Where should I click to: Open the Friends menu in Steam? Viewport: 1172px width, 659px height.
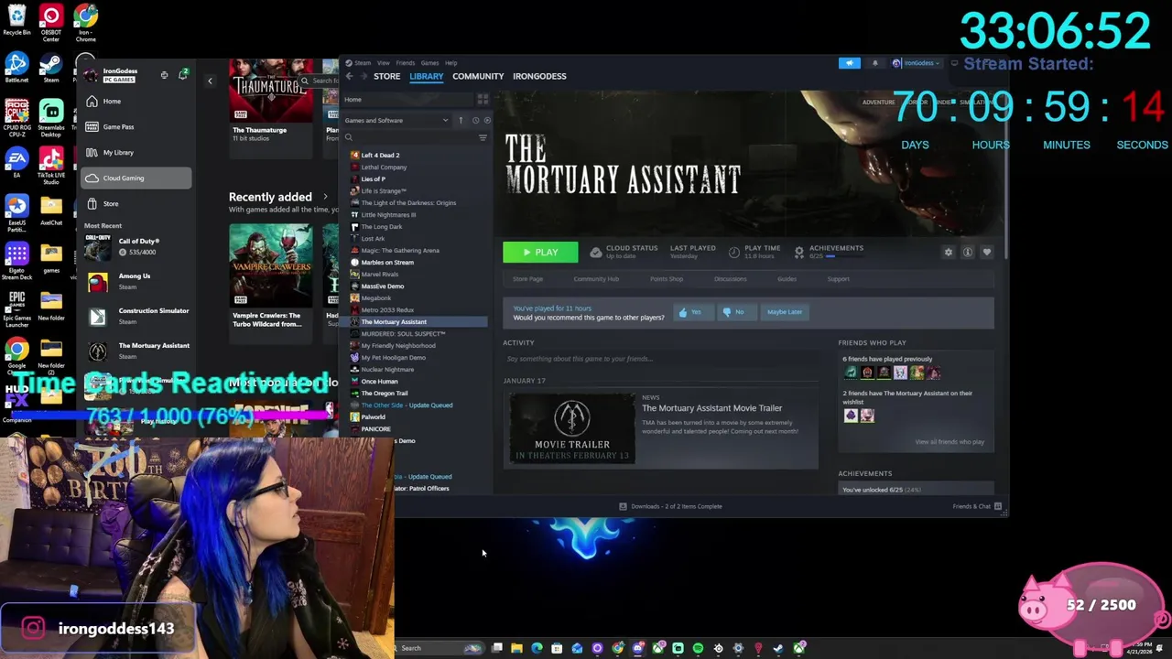pyautogui.click(x=405, y=63)
